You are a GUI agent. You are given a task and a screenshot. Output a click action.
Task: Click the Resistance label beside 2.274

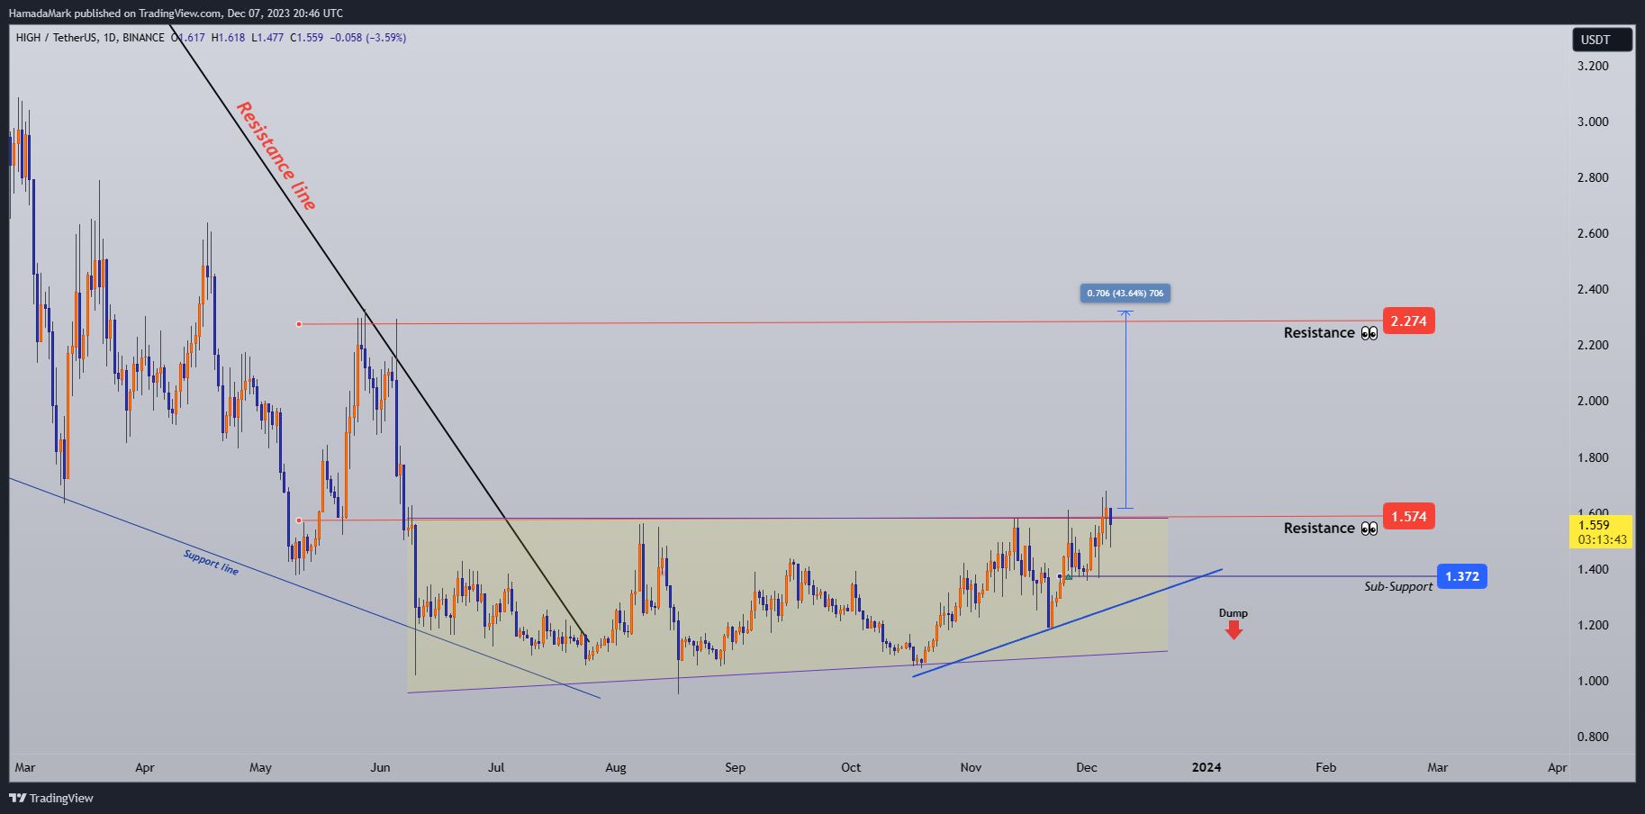pyautogui.click(x=1319, y=333)
